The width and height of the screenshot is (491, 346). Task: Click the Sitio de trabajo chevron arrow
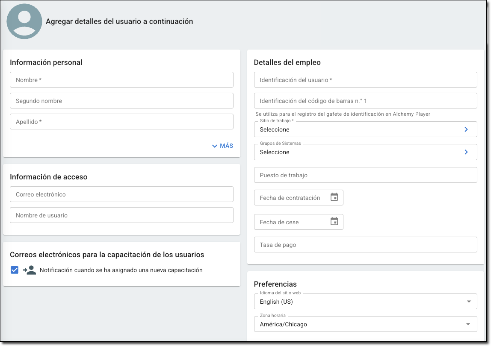[x=466, y=129]
